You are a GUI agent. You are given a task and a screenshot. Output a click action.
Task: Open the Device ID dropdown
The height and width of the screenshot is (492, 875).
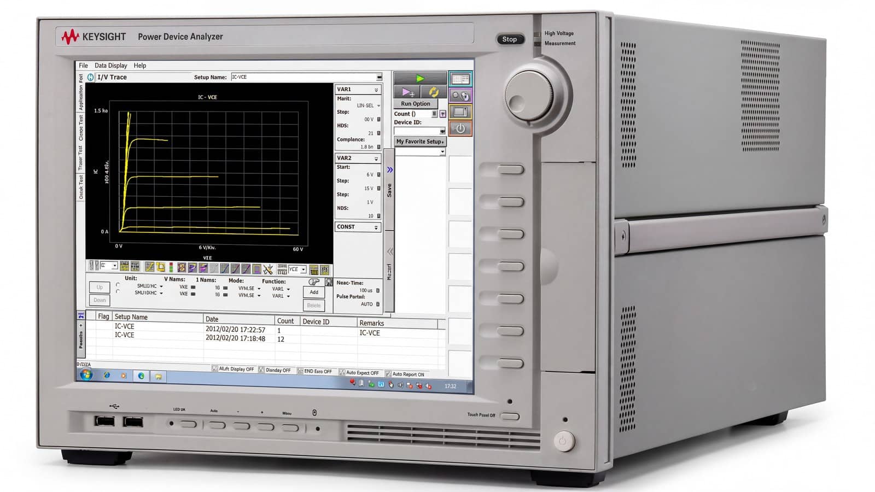point(442,131)
